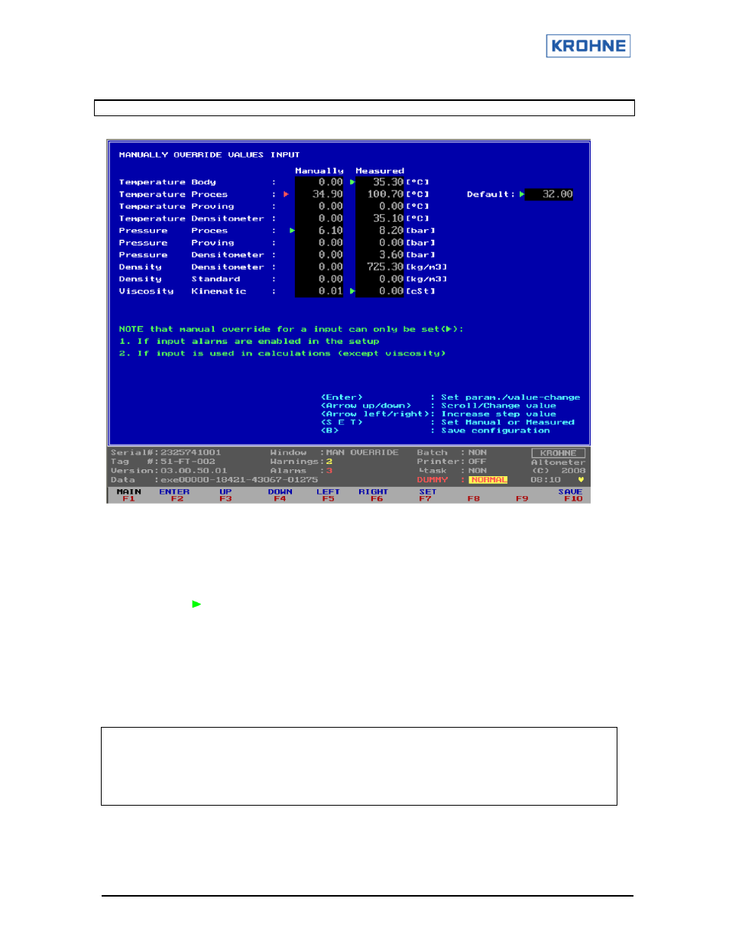Click the Batch NON status
Viewport: 729px width, 944px height.
coord(452,453)
